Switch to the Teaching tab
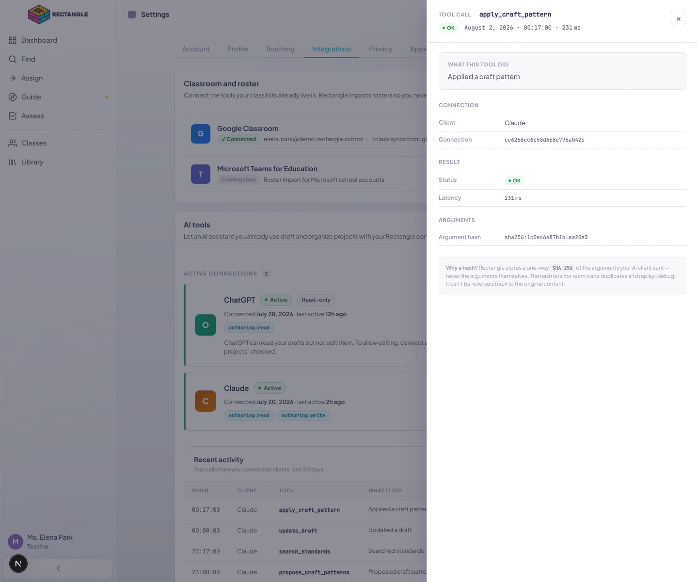 [x=280, y=49]
